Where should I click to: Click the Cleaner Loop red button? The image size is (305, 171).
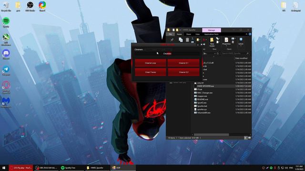[151, 63]
